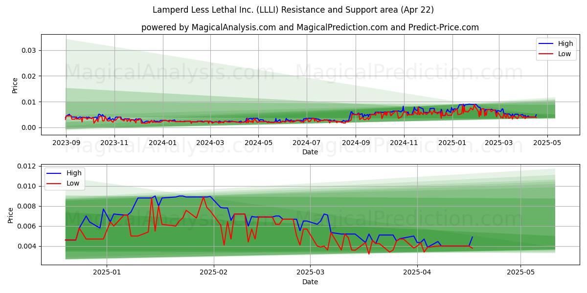Click the bottom chart 'Price' axis label

pos(11,215)
